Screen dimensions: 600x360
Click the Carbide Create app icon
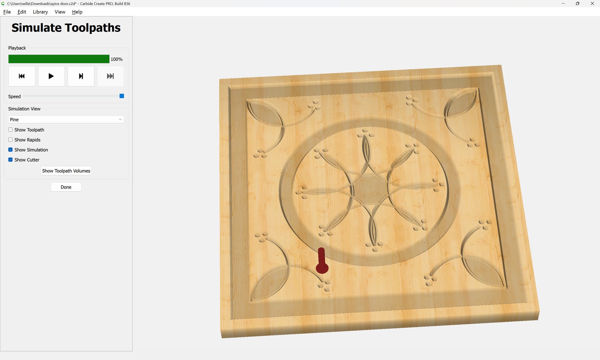point(3,3)
